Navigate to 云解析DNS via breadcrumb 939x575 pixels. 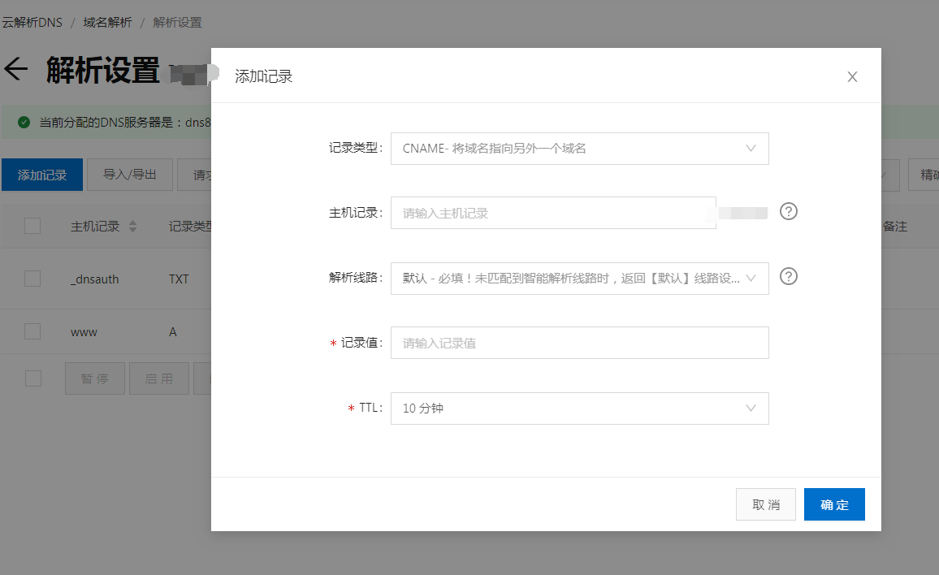(x=33, y=22)
